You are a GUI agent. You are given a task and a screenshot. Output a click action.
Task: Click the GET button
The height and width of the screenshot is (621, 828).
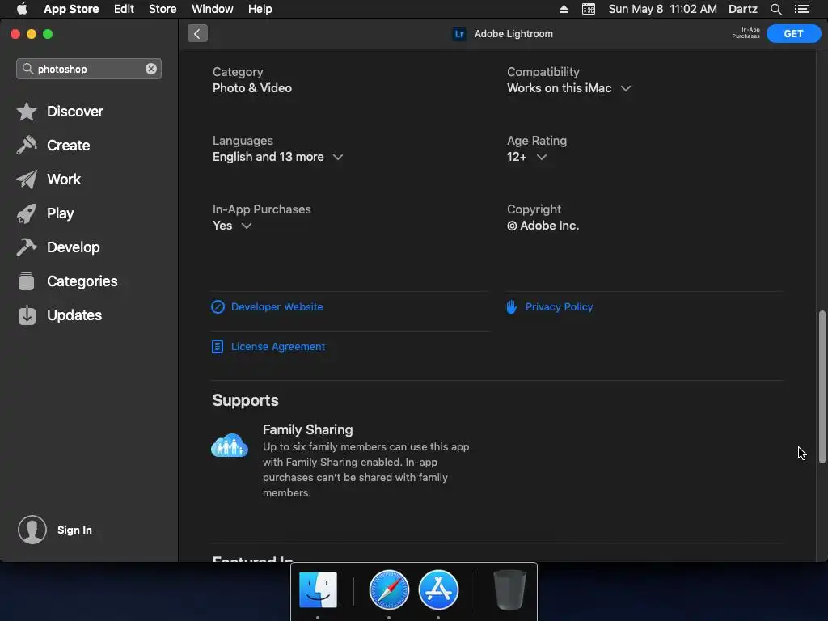pos(794,33)
